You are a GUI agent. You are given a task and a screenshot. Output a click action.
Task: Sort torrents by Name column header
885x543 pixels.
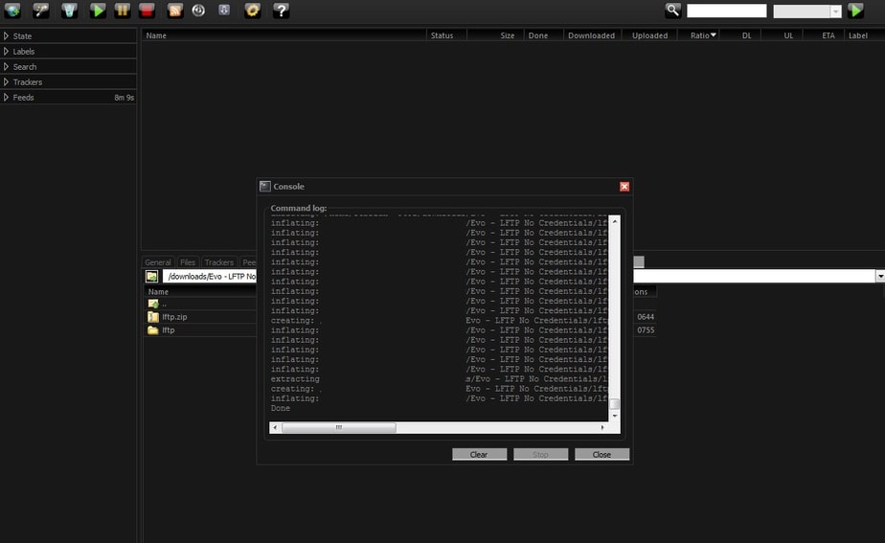284,35
